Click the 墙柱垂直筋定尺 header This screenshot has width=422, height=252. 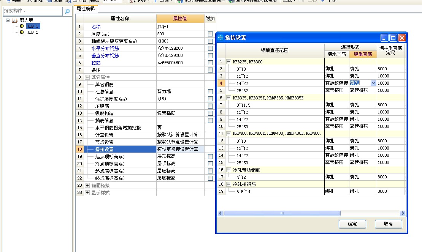click(390, 50)
